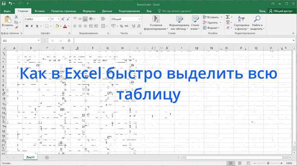Click the AutoSum sigma icon

pyautogui.click(x=228, y=17)
